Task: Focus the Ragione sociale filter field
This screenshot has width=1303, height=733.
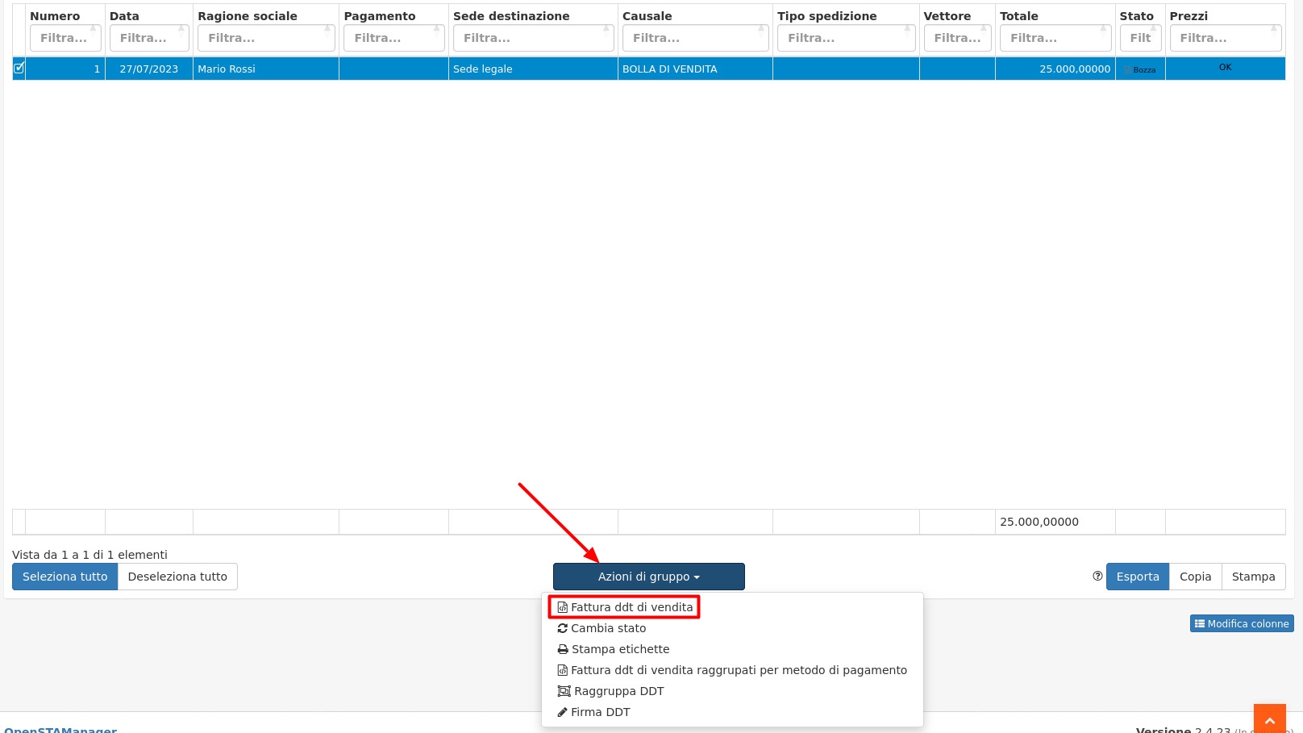Action: coord(265,38)
